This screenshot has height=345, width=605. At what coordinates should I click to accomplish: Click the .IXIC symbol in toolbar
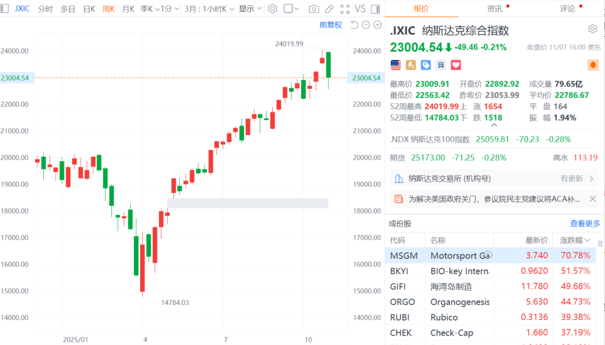(22, 9)
